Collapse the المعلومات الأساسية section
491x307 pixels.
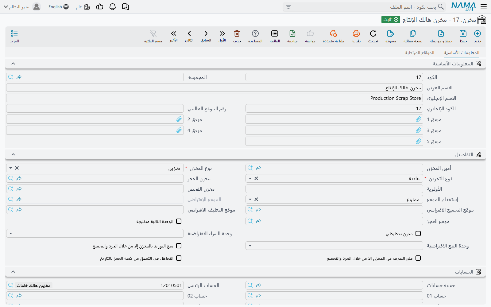click(x=13, y=64)
